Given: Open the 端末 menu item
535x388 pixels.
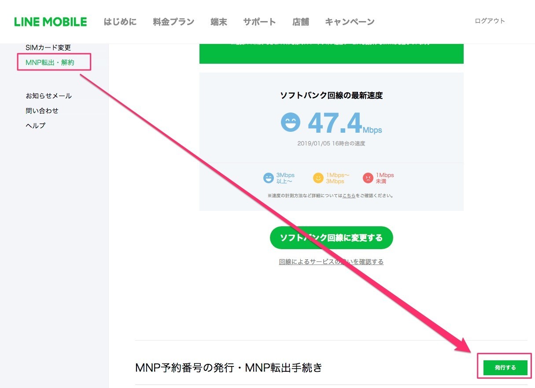Looking at the screenshot, I should pyautogui.click(x=219, y=22).
